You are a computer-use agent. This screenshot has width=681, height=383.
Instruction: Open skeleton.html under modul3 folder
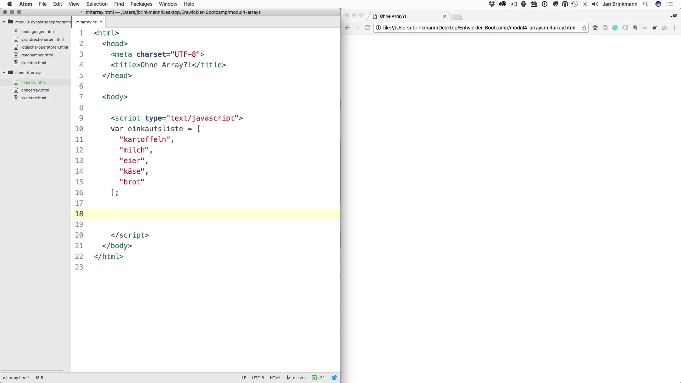tap(33, 63)
